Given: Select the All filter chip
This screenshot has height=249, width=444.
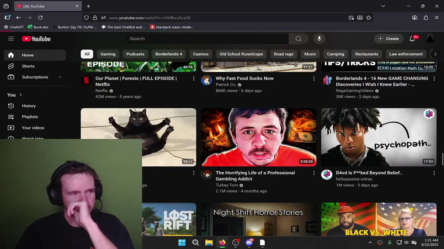Looking at the screenshot, I should pos(87,54).
